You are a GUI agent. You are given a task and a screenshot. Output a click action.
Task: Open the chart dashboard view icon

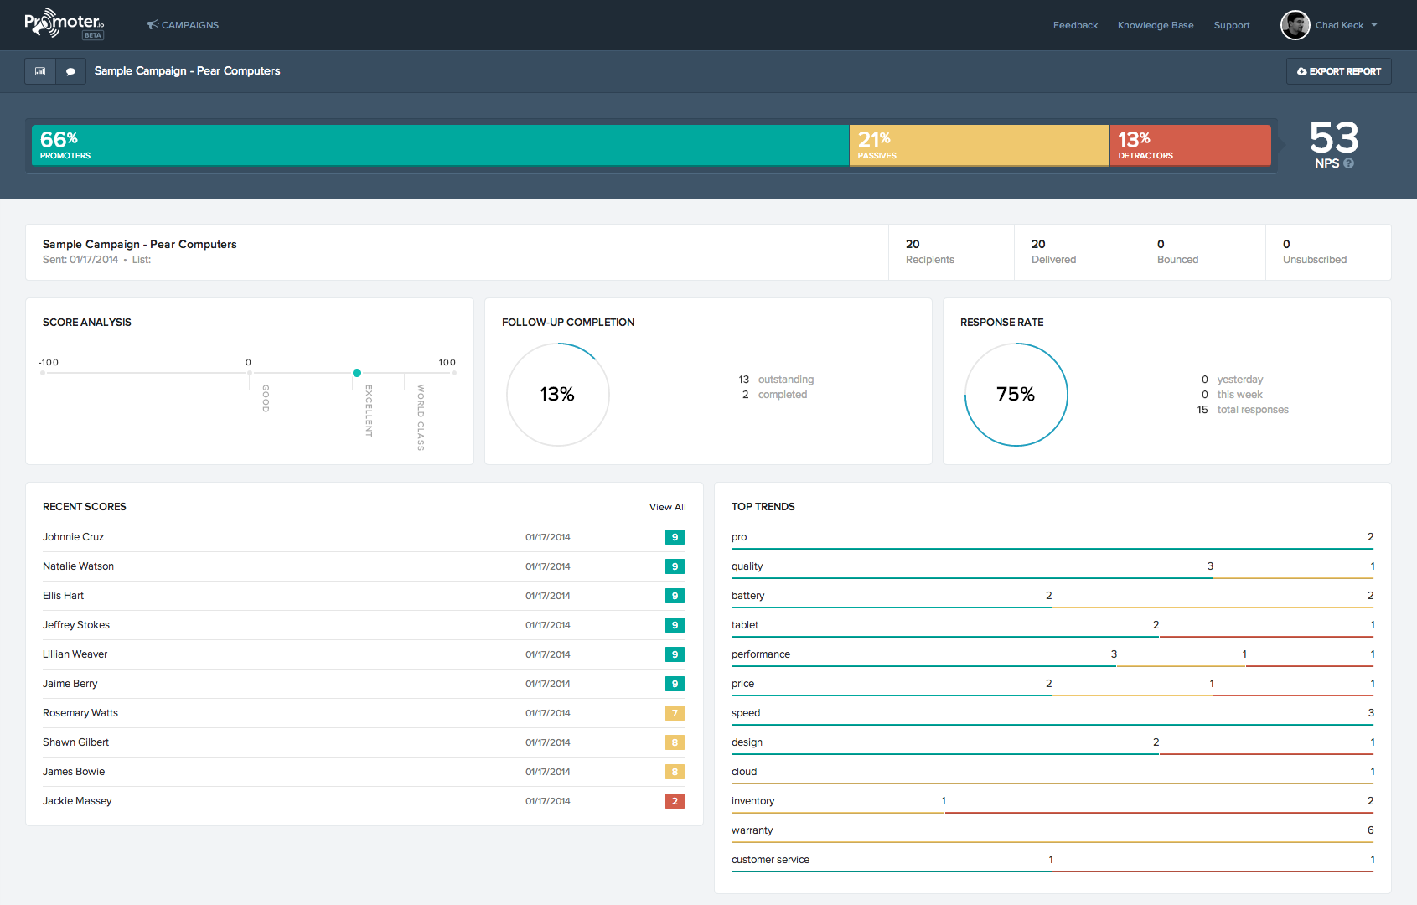tap(40, 71)
